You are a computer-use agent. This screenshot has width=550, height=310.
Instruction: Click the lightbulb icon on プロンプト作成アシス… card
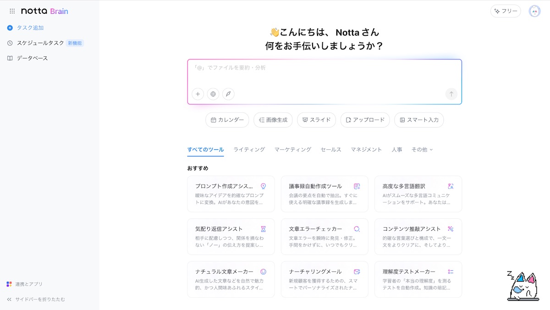pyautogui.click(x=263, y=186)
